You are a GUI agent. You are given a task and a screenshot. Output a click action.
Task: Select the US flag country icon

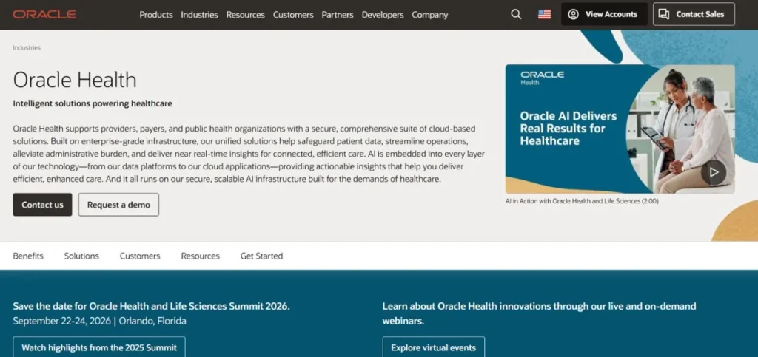click(x=544, y=15)
